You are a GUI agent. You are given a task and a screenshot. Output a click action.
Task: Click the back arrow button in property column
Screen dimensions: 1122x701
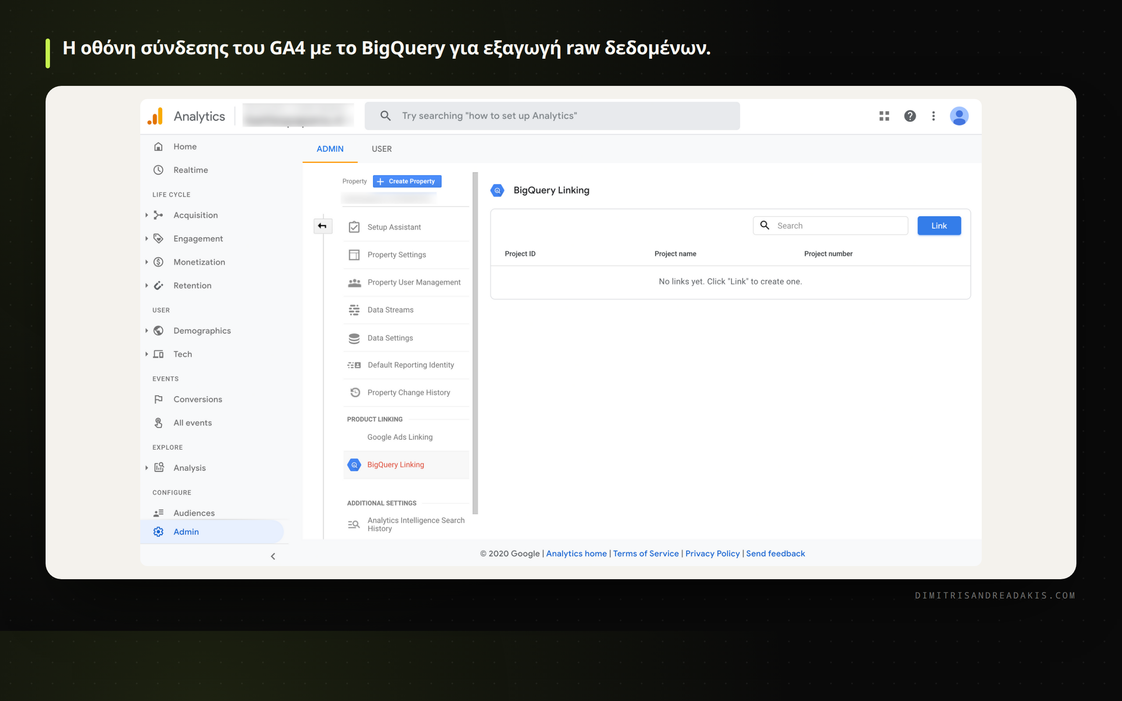point(323,226)
